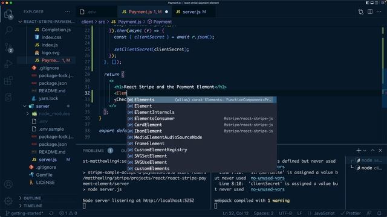This screenshot has width=387, height=217.
Task: Close the bottom panel
Action: coord(380,150)
